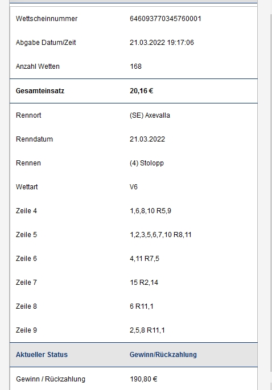The image size is (272, 390).
Task: Click the Abgabe Datum/Zeit value 21.03.2022 19:17:06
Action: (x=162, y=43)
